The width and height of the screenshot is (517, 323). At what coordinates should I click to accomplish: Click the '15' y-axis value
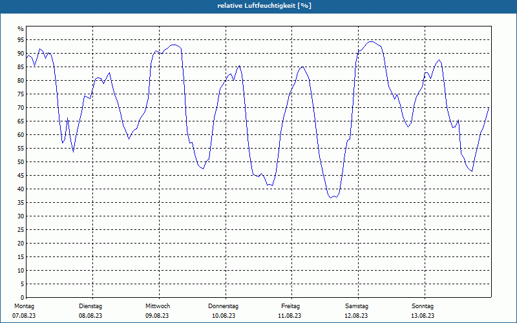(x=21, y=256)
